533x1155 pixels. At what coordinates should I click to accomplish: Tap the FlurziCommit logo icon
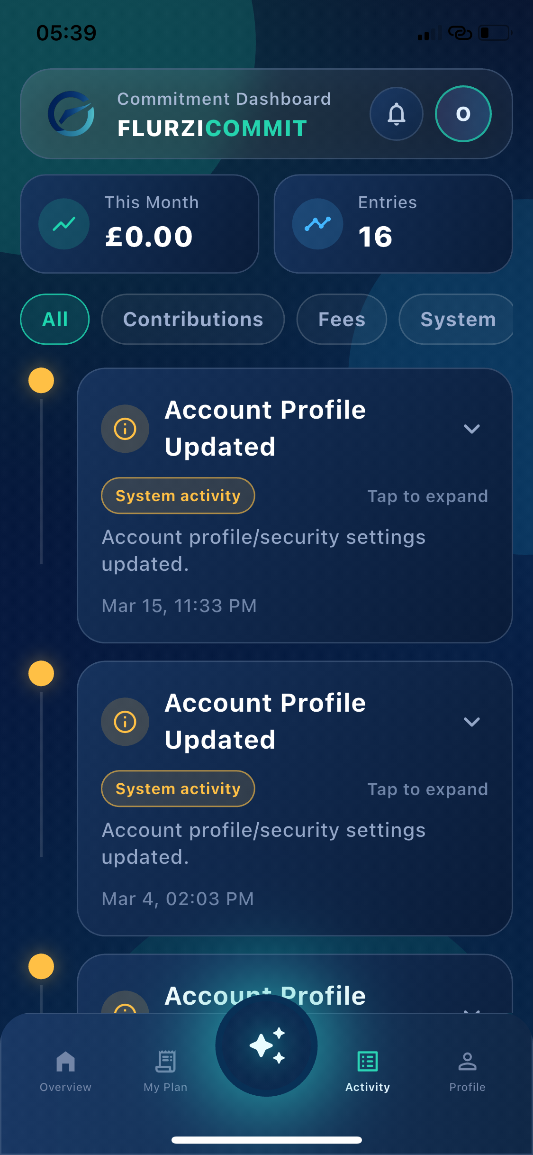(72, 114)
